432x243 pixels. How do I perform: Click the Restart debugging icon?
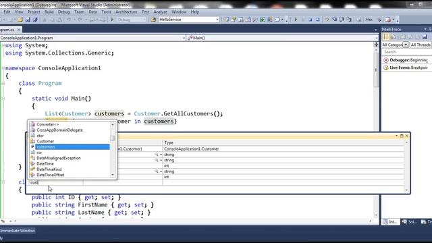(317, 20)
